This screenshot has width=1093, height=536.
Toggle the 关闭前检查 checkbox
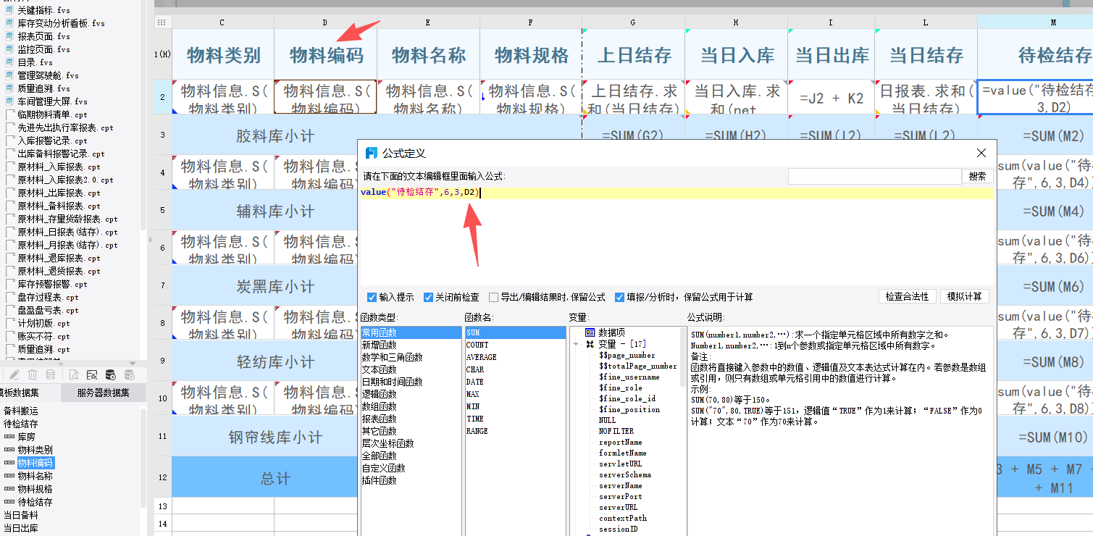tap(428, 297)
